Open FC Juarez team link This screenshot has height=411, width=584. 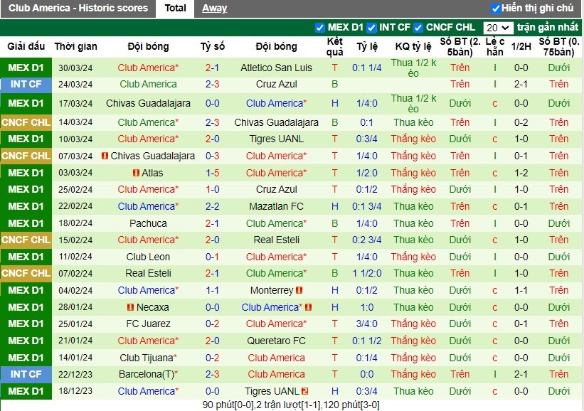pos(148,324)
